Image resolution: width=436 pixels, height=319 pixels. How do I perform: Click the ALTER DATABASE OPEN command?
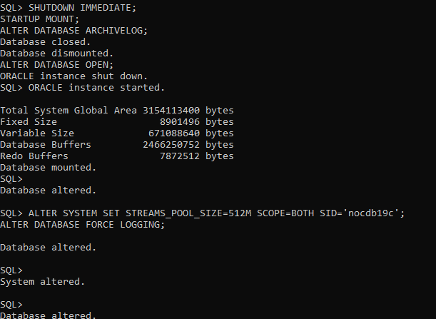click(x=59, y=65)
